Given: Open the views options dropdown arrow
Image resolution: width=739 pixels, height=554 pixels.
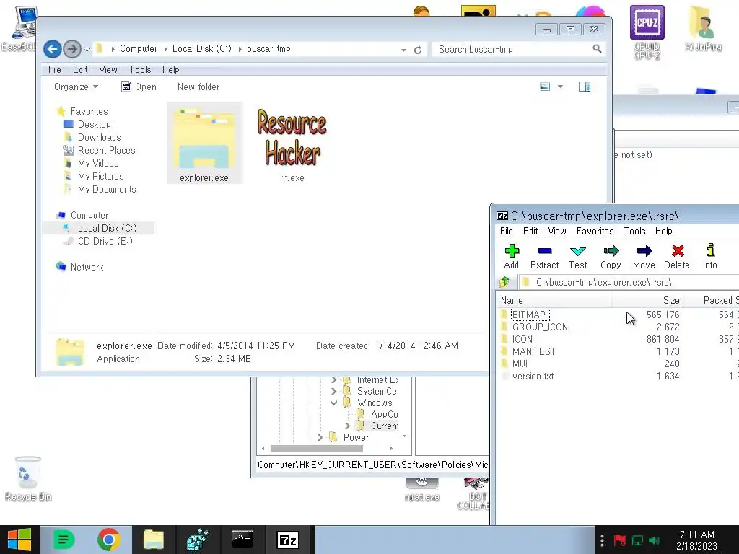Looking at the screenshot, I should click(560, 87).
